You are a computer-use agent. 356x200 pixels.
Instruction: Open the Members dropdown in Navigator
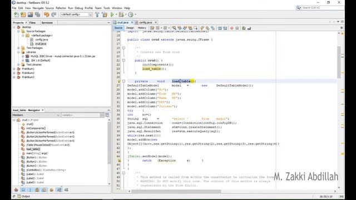click(36, 115)
